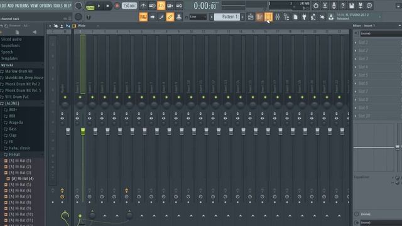Click the Play button
The width and height of the screenshot is (402, 226).
pyautogui.click(x=99, y=6)
